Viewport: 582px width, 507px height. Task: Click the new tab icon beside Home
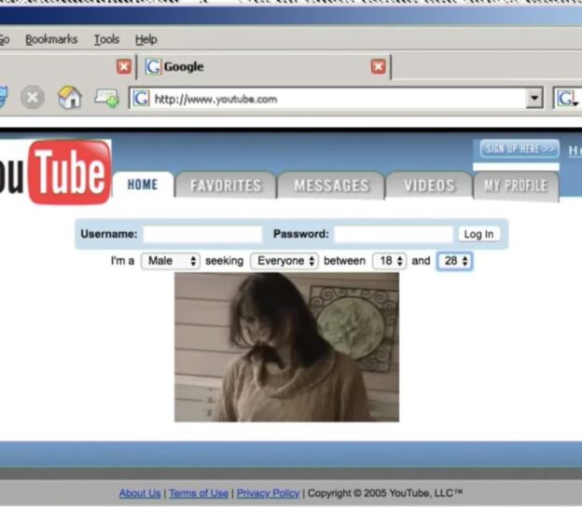click(105, 98)
